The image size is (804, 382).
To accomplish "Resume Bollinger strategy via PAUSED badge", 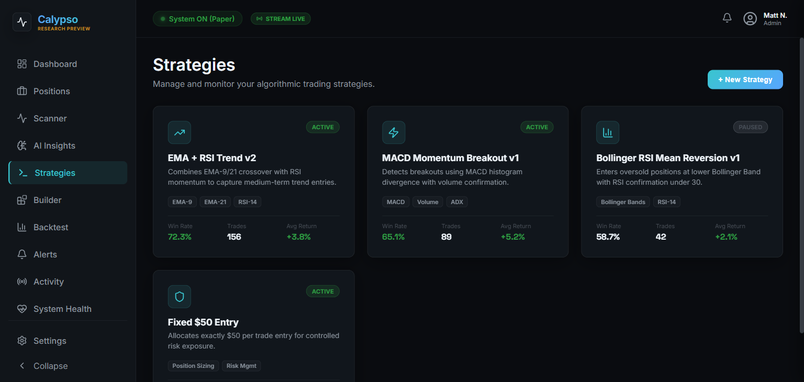I will (750, 127).
